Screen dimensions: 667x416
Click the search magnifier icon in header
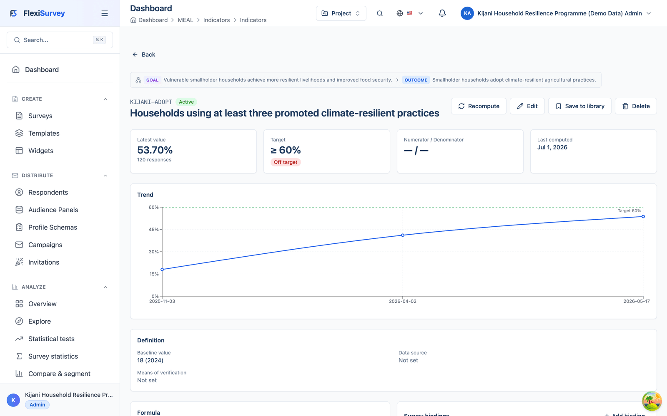(380, 13)
